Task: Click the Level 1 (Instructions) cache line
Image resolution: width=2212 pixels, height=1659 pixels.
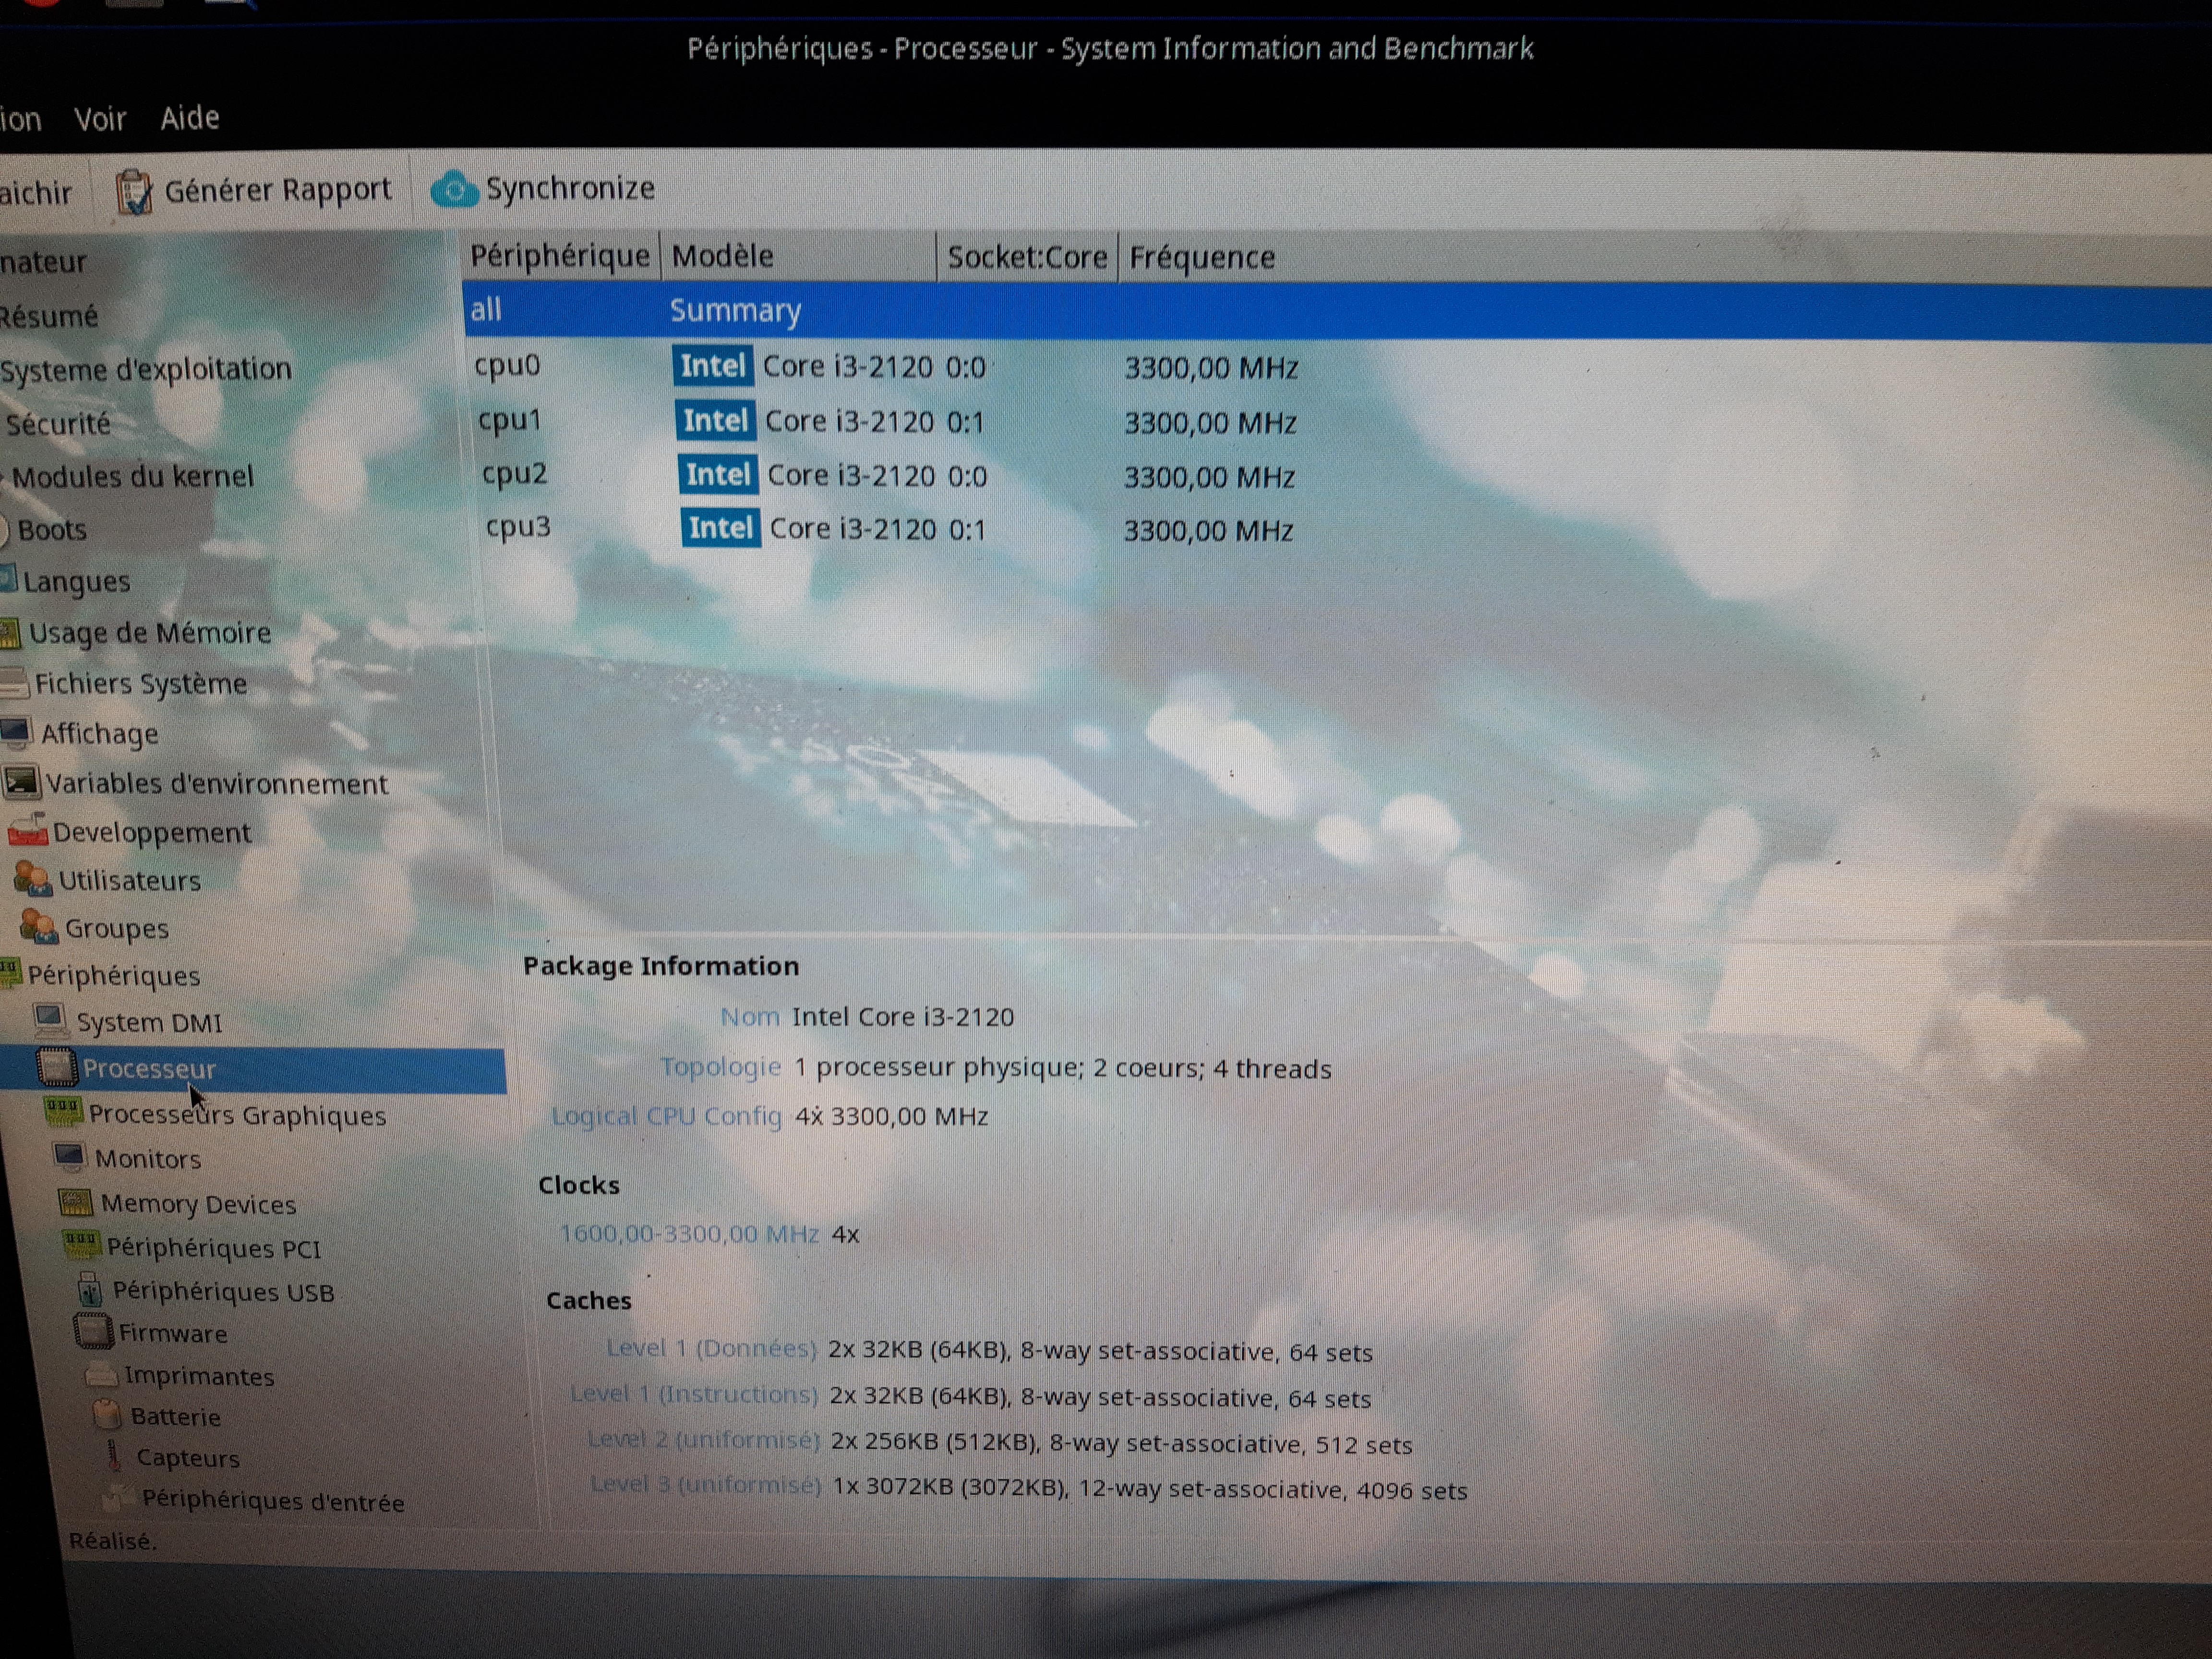Action: 970,1397
